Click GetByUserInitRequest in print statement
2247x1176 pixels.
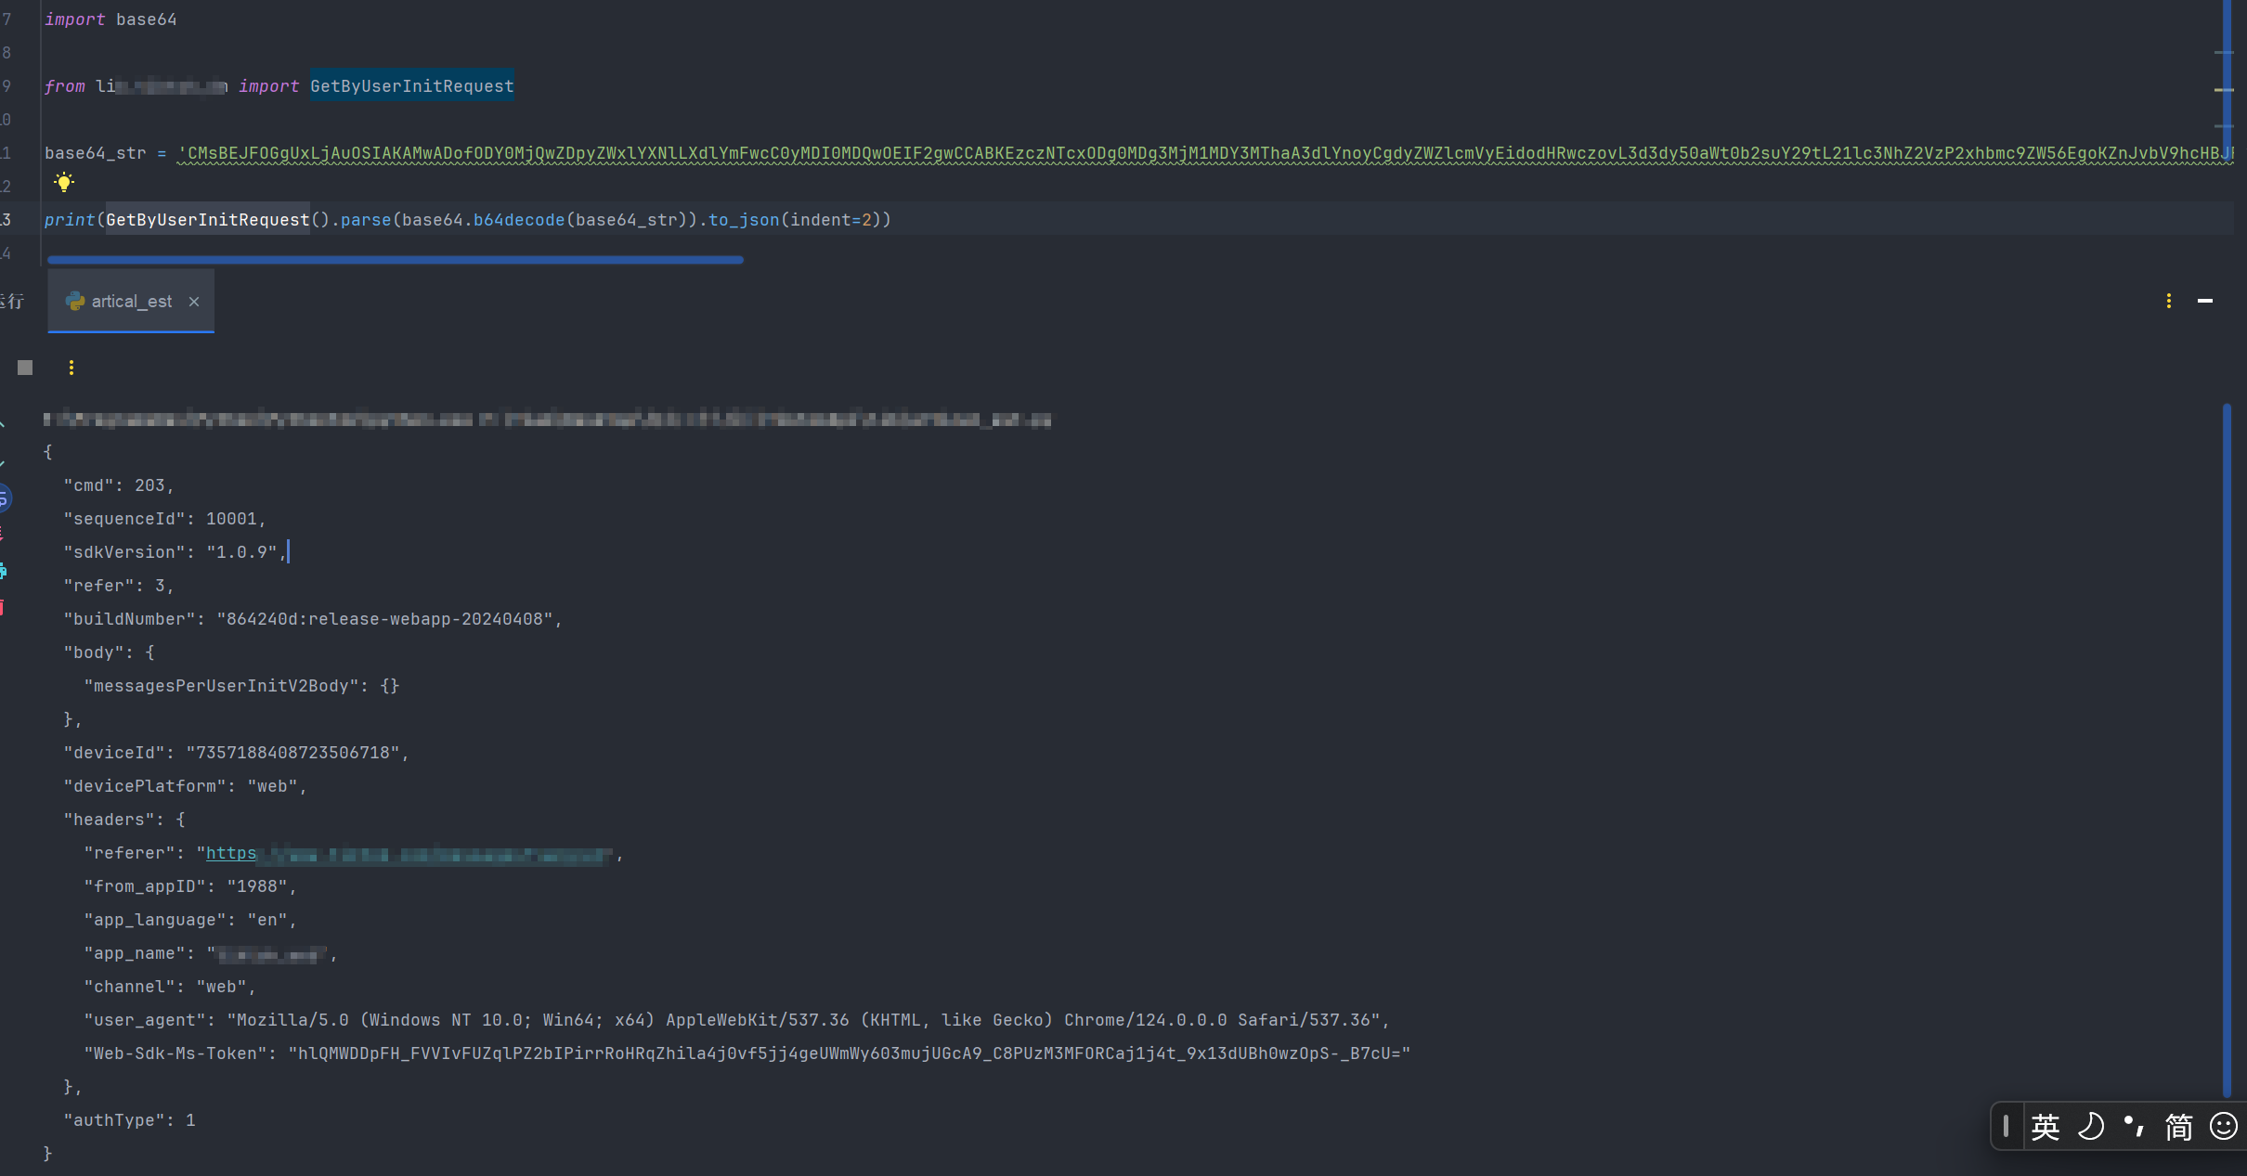(207, 220)
